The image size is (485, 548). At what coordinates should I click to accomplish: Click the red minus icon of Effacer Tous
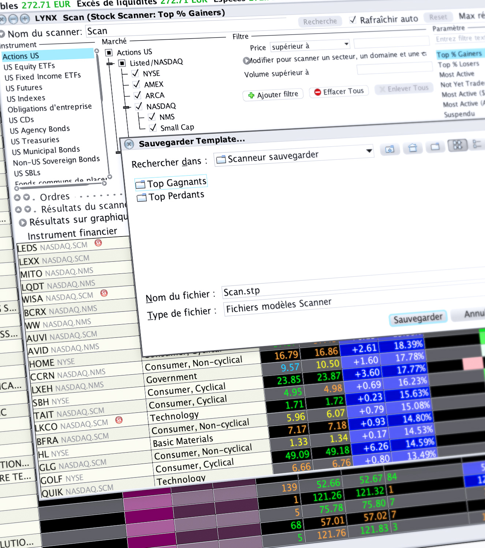click(x=318, y=92)
